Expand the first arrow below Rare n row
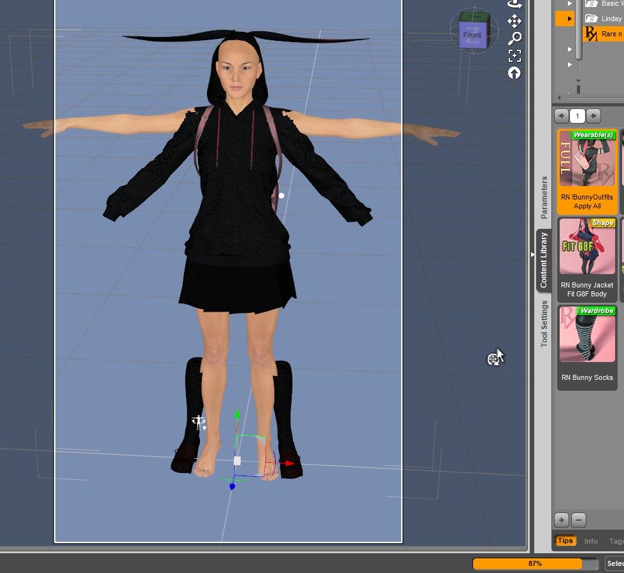The height and width of the screenshot is (573, 624). (570, 50)
